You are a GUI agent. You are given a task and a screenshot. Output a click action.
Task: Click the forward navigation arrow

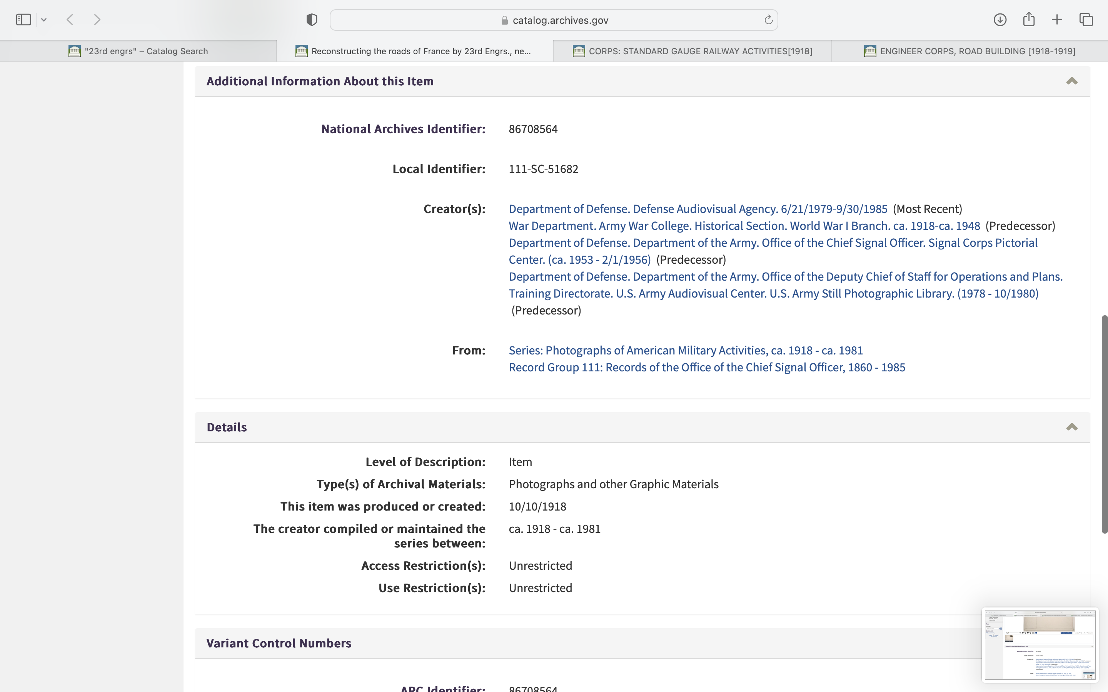(x=97, y=20)
